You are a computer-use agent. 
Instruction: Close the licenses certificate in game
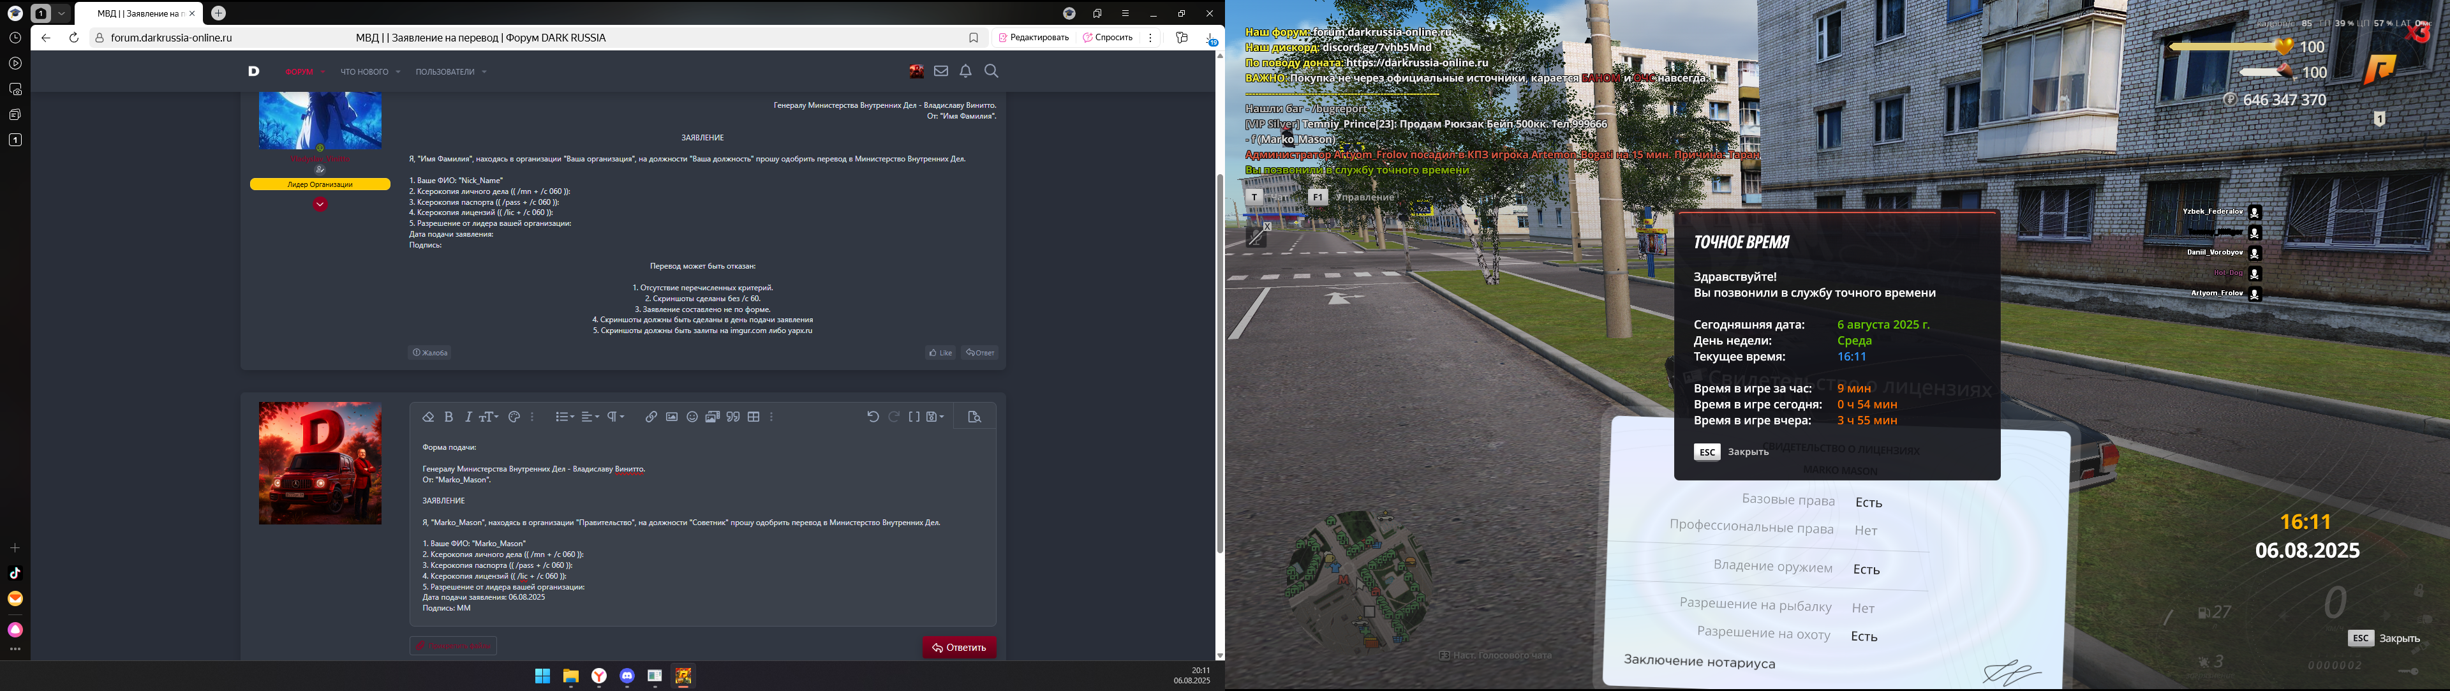[x=2384, y=639]
